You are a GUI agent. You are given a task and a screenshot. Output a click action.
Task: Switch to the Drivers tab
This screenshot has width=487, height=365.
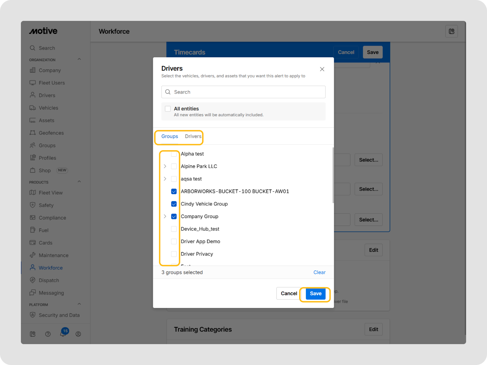point(193,136)
